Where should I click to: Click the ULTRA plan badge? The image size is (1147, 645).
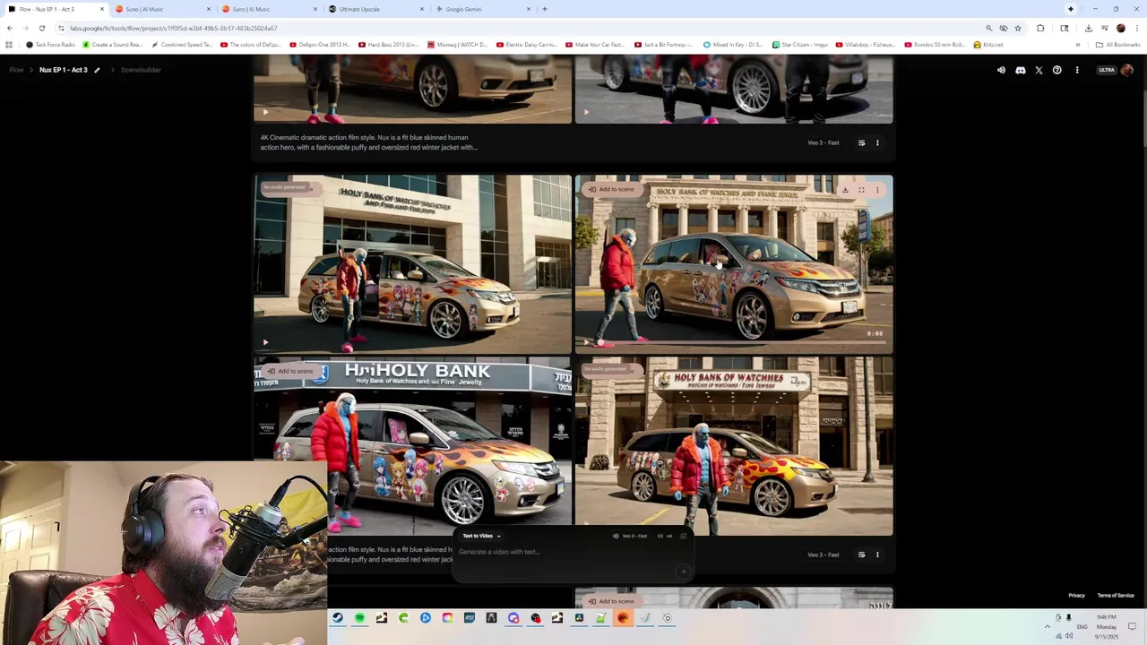[1107, 70]
